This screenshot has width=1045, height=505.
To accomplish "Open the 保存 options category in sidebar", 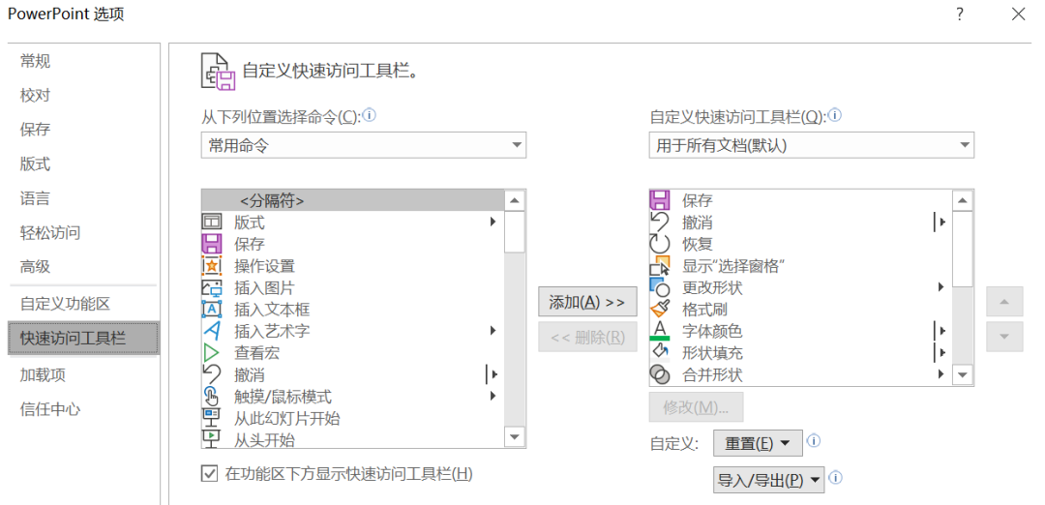I will click(x=36, y=130).
